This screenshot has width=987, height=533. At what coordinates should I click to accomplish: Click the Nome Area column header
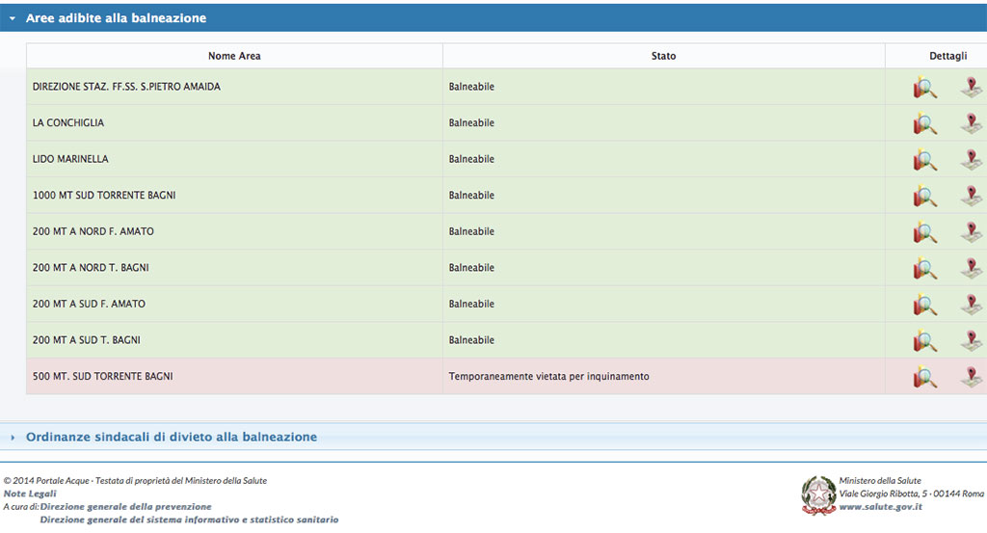click(234, 56)
